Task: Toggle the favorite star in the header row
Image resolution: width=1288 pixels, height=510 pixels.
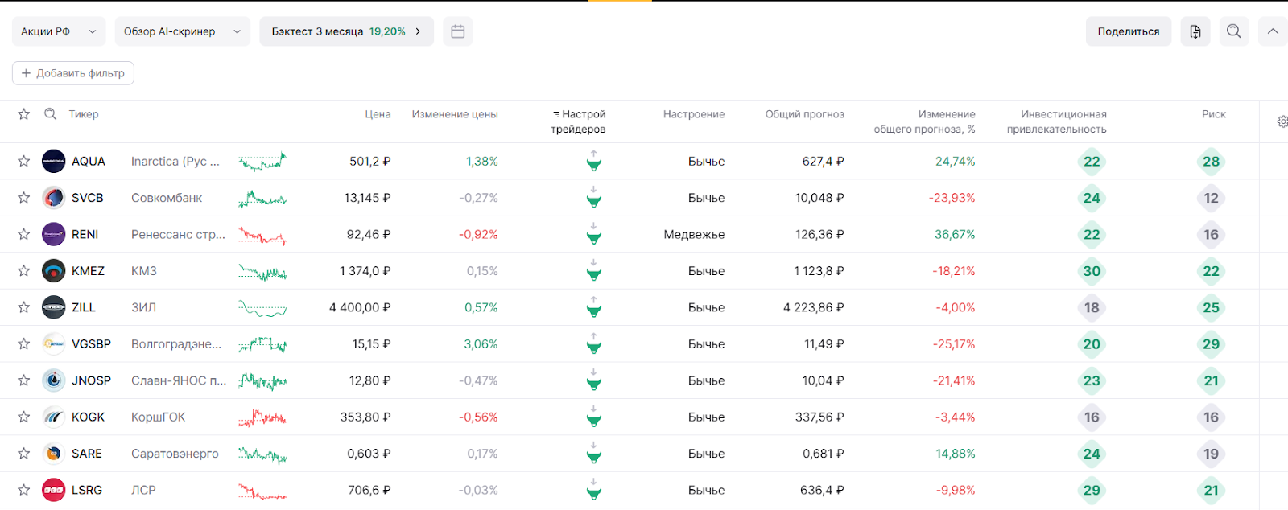Action: (x=24, y=114)
